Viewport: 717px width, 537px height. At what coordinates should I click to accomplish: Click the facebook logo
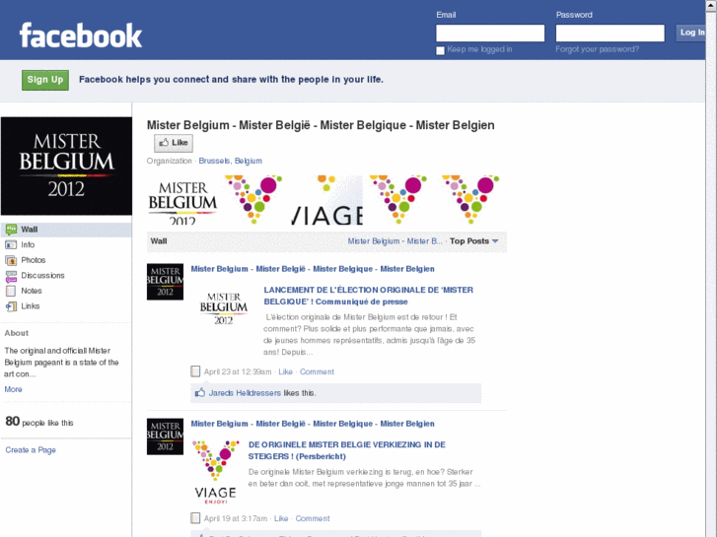click(x=81, y=35)
